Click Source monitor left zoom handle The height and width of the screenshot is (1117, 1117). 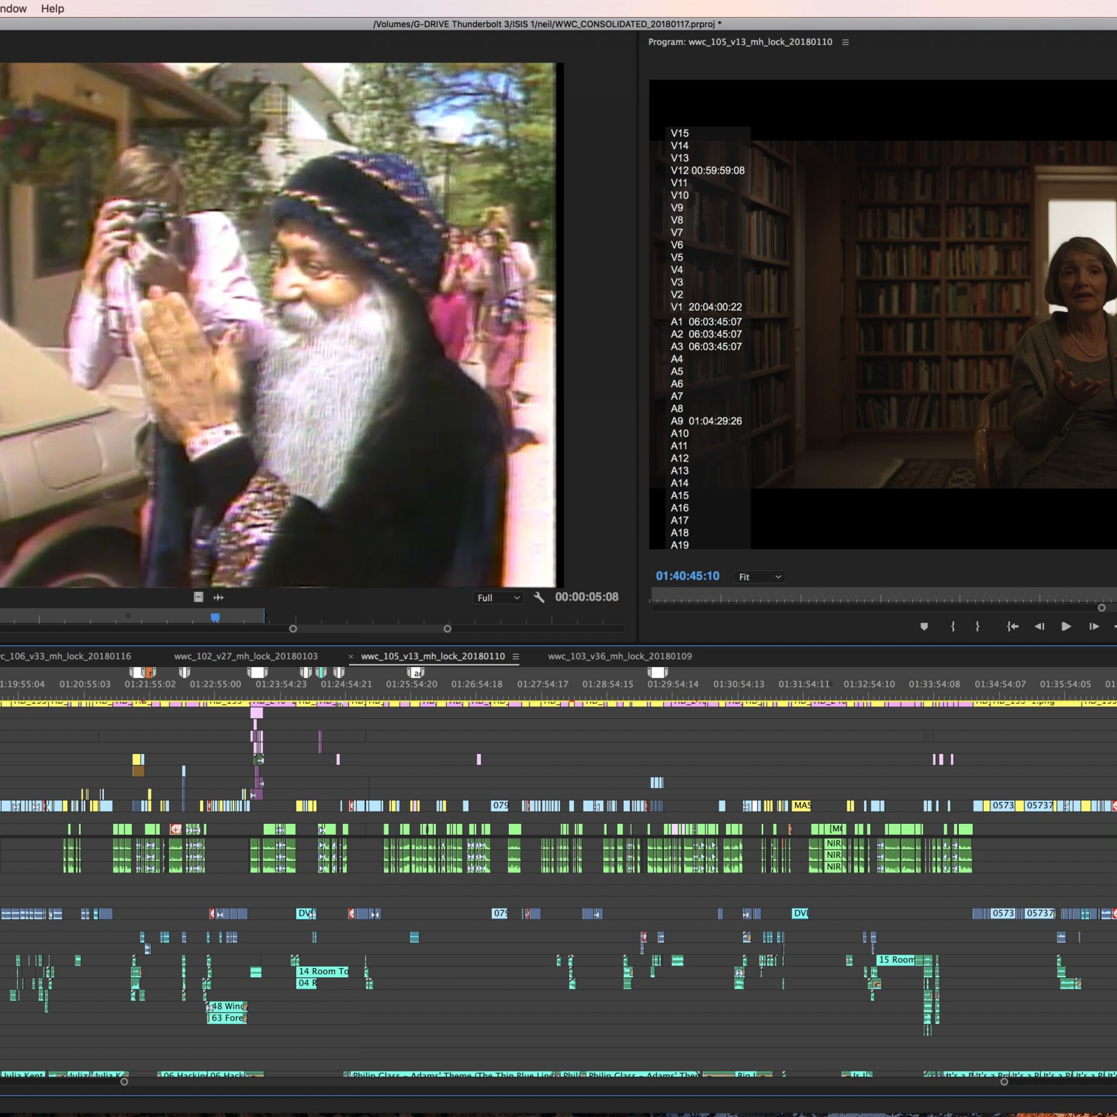[x=293, y=628]
